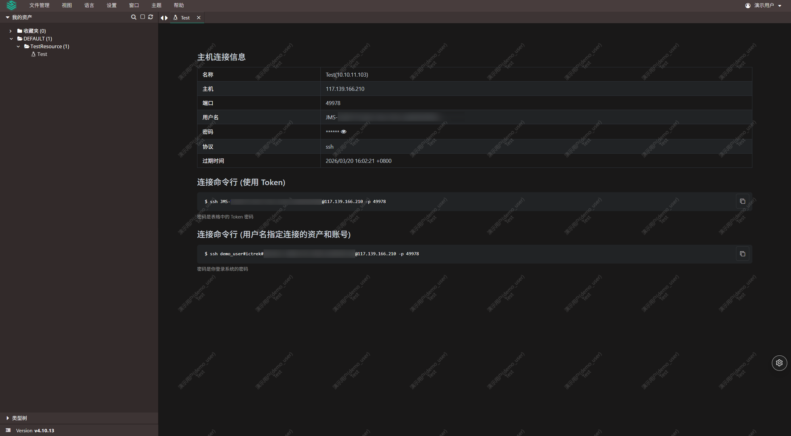Copy the demo_user ssh command
Image resolution: width=791 pixels, height=436 pixels.
click(x=742, y=254)
